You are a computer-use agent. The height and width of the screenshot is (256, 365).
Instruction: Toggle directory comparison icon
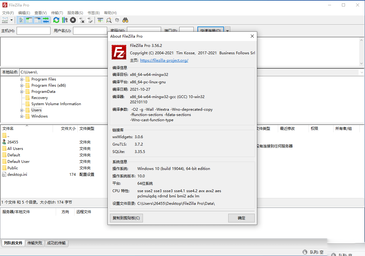(109, 20)
